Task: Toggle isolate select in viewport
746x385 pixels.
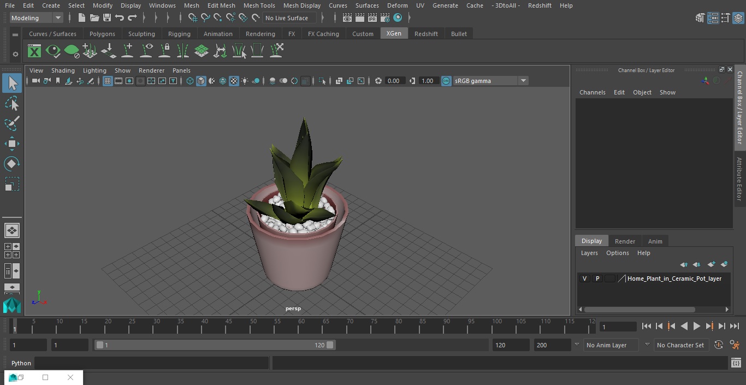Action: [x=322, y=81]
